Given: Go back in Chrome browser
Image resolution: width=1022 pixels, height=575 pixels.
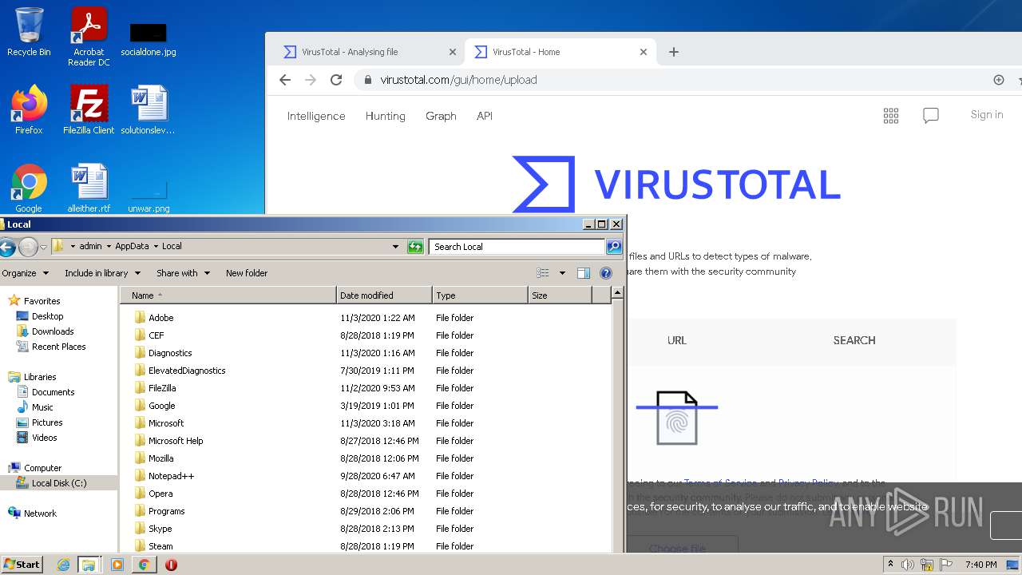Looking at the screenshot, I should point(285,80).
